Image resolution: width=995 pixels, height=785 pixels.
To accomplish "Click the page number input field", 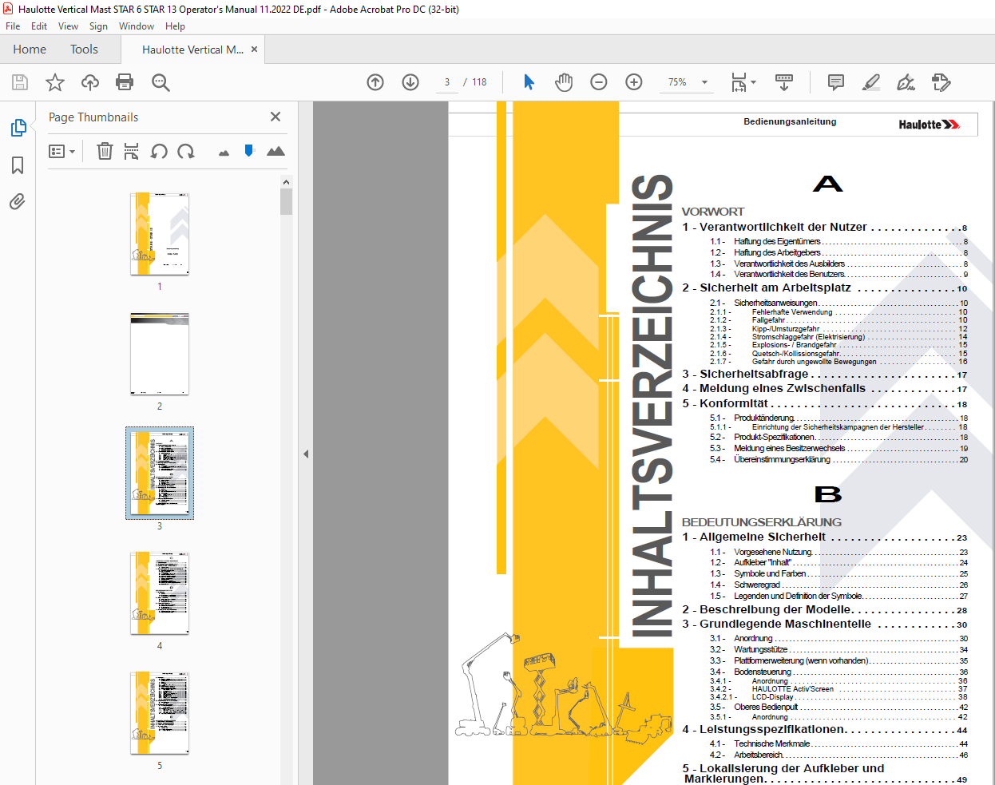I will (x=447, y=82).
